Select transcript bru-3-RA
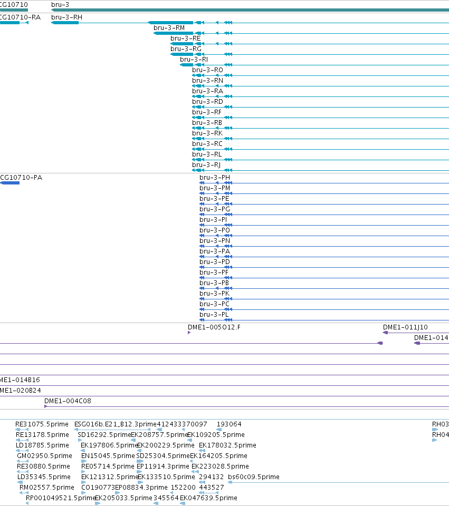449x506 pixels. pos(207,91)
